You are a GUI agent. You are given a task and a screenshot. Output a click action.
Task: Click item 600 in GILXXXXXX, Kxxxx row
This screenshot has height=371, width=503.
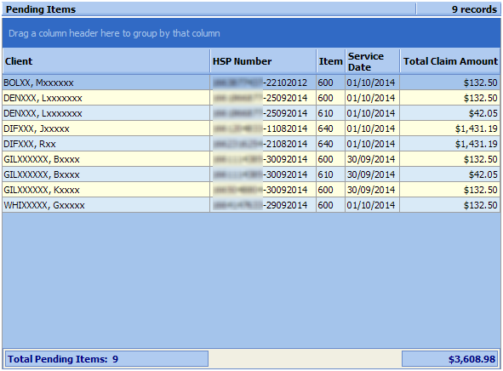(x=331, y=190)
